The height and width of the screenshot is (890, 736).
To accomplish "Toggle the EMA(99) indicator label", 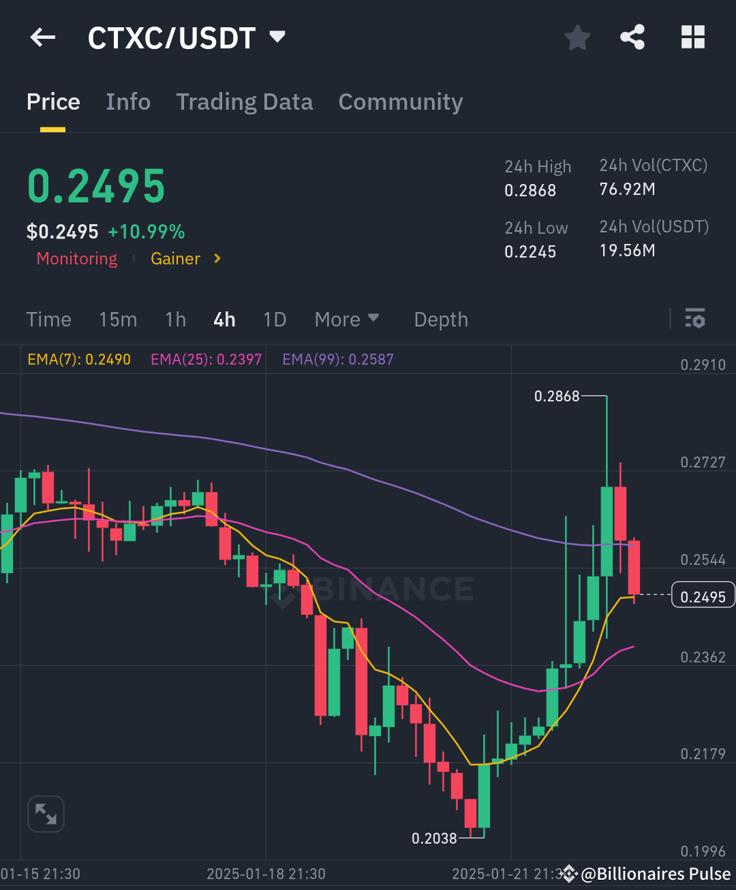I will (337, 358).
